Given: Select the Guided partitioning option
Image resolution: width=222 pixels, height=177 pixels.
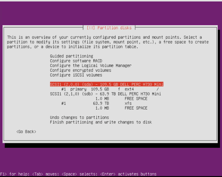Looking at the screenshot, I should (71, 56).
